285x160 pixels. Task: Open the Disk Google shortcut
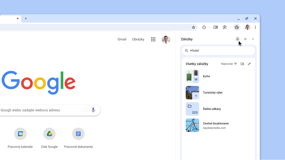click(x=50, y=138)
